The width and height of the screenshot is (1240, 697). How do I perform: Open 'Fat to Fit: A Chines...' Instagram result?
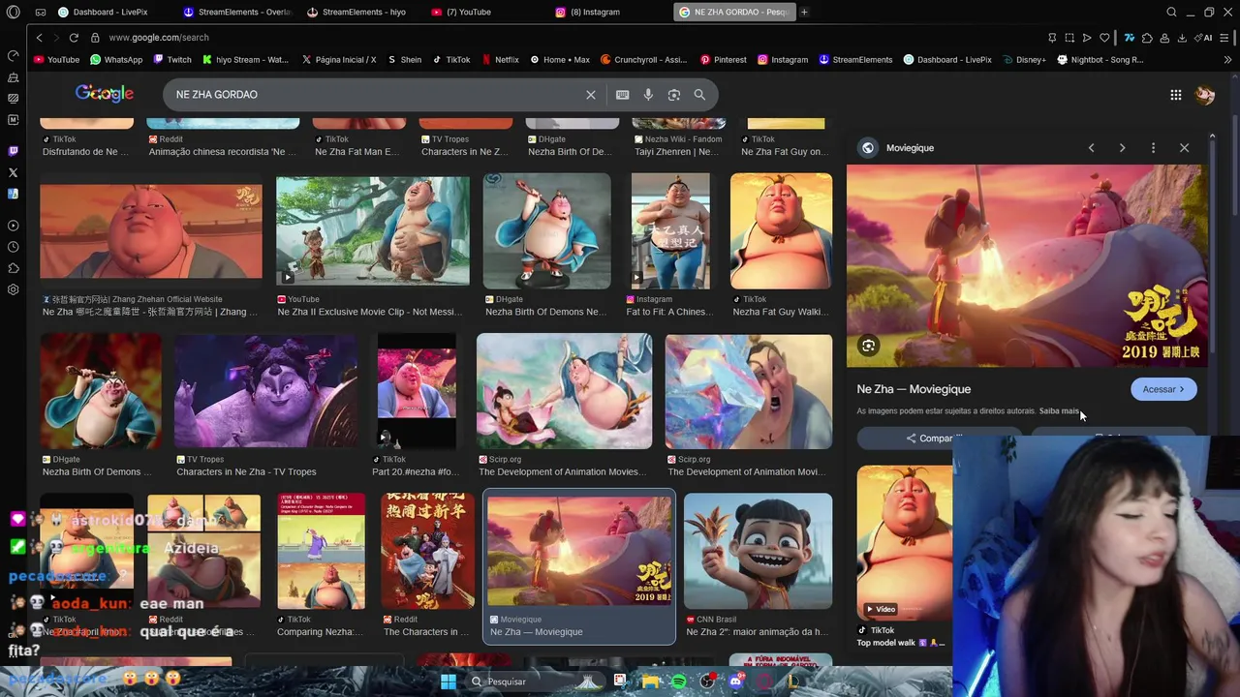pos(670,230)
